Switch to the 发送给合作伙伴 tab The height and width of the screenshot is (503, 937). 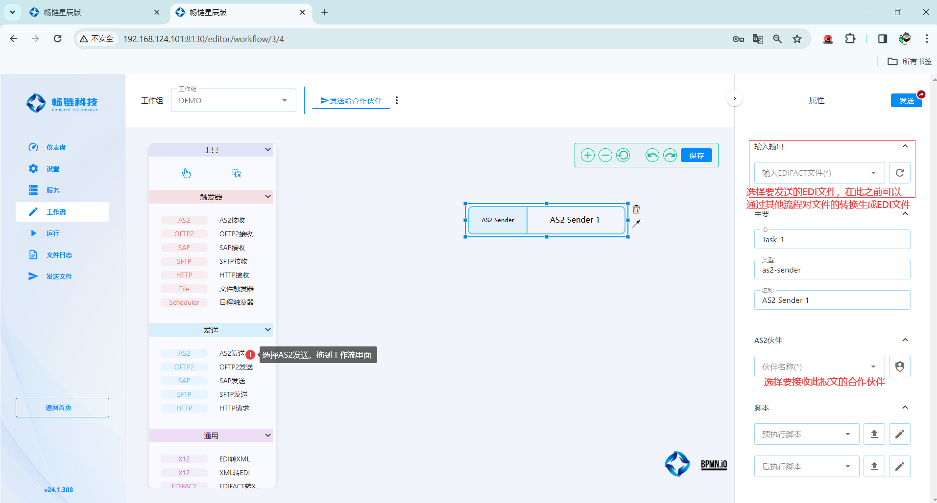(351, 101)
